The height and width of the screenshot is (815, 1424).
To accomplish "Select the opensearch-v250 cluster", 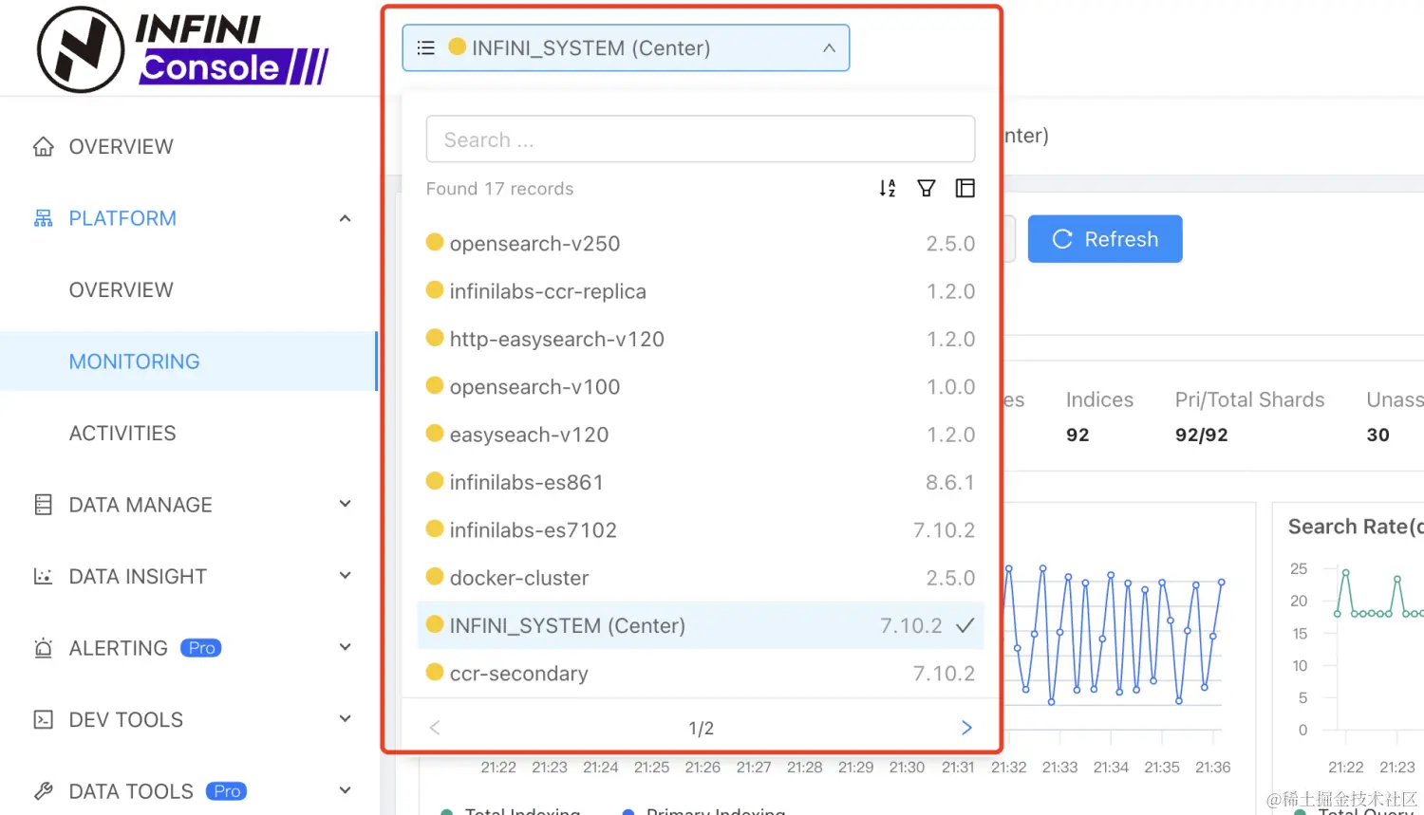I will [701, 244].
